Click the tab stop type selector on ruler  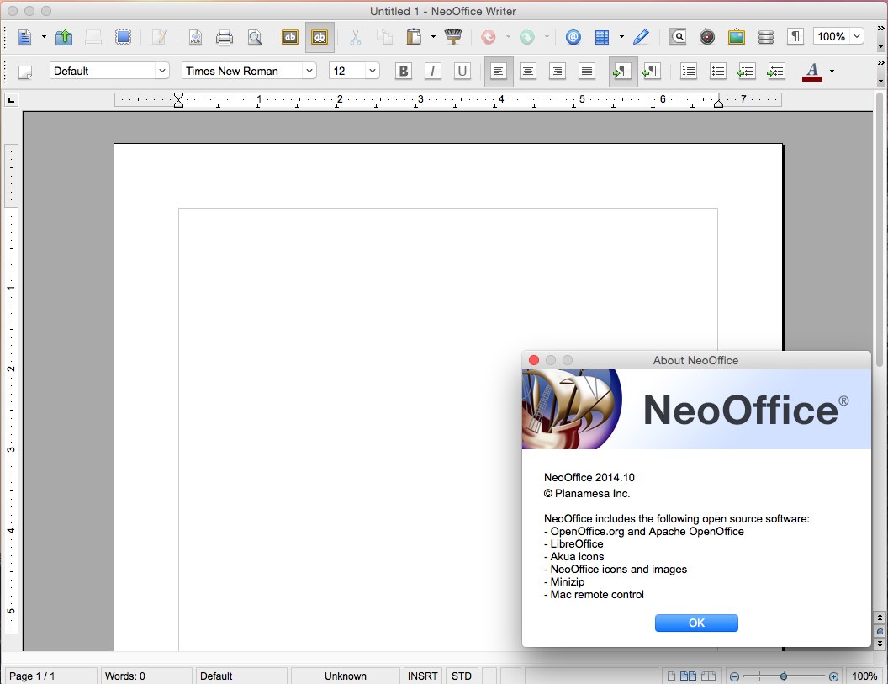[x=11, y=100]
